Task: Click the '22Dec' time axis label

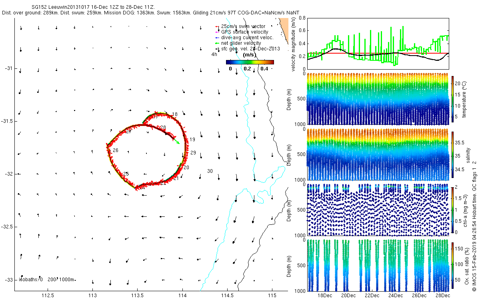Action: tap(372, 296)
